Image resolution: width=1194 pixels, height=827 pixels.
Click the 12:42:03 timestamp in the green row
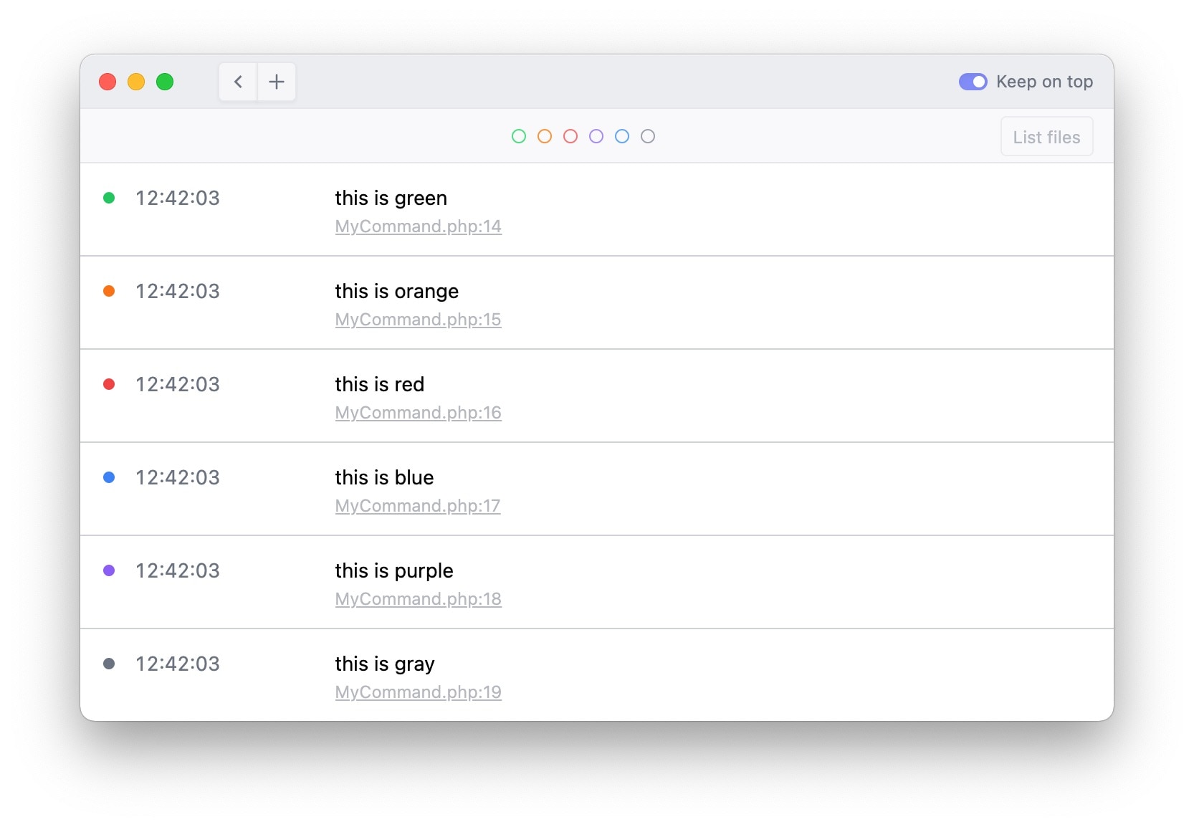178,199
